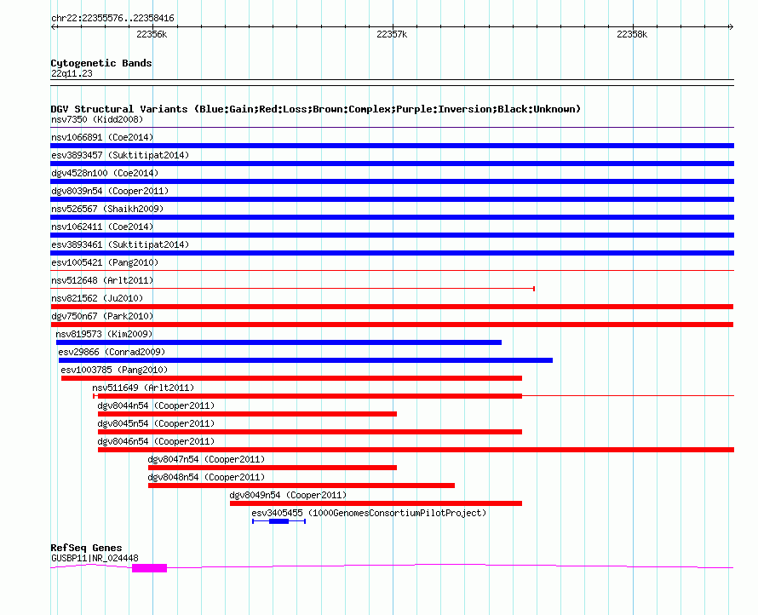
Task: Open variant dgv4528n100 (Coe2014) label
Action: point(105,173)
